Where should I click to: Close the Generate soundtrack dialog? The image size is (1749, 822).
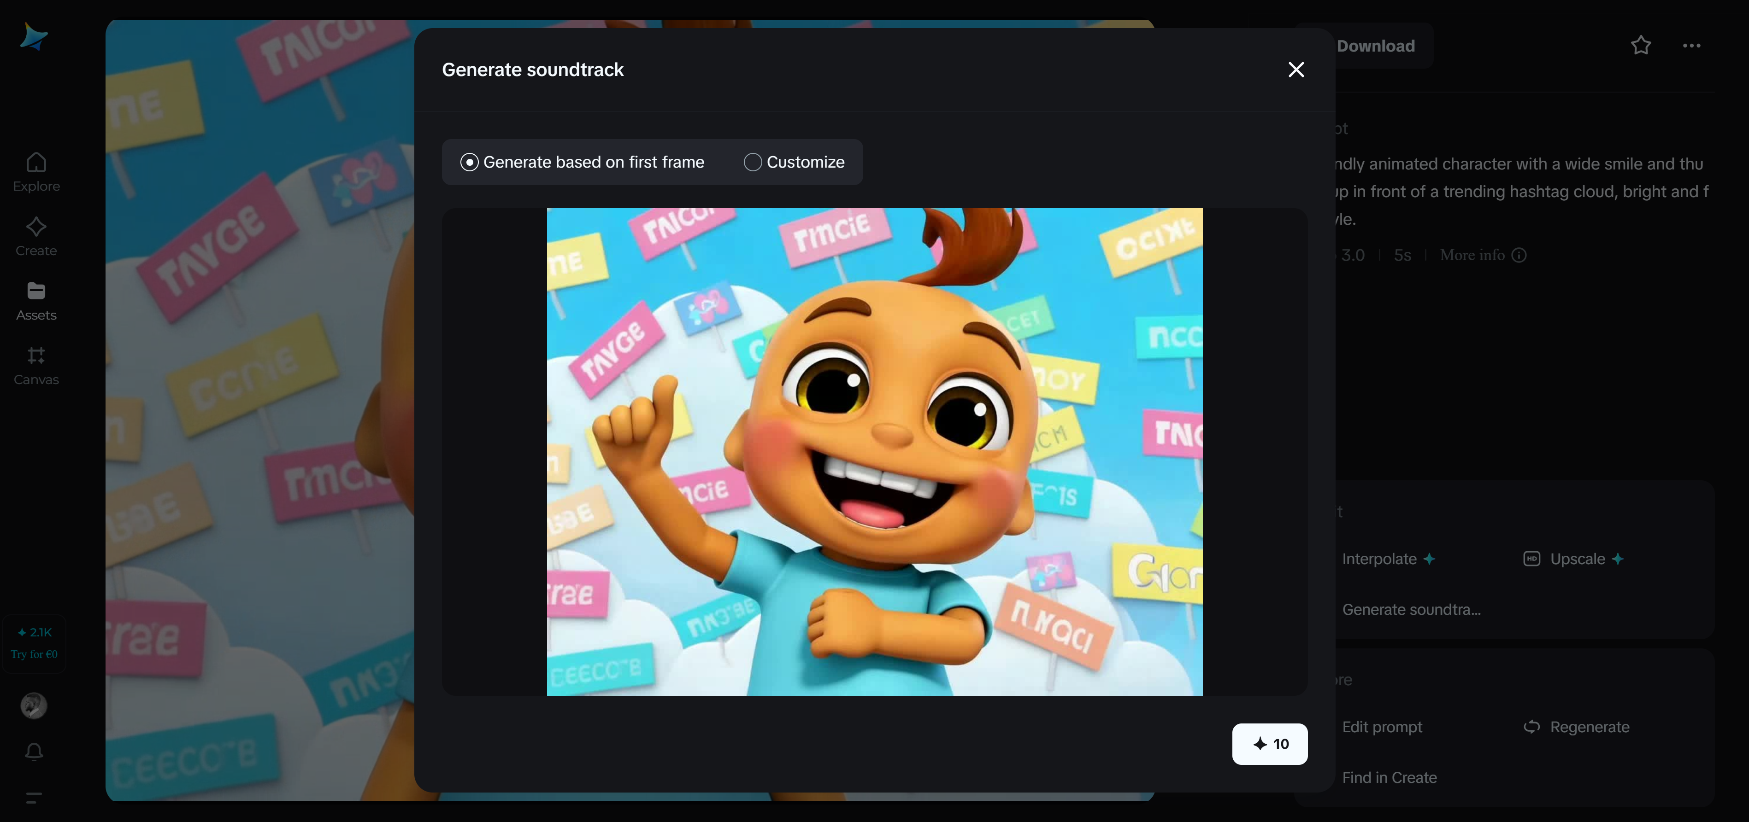tap(1296, 69)
